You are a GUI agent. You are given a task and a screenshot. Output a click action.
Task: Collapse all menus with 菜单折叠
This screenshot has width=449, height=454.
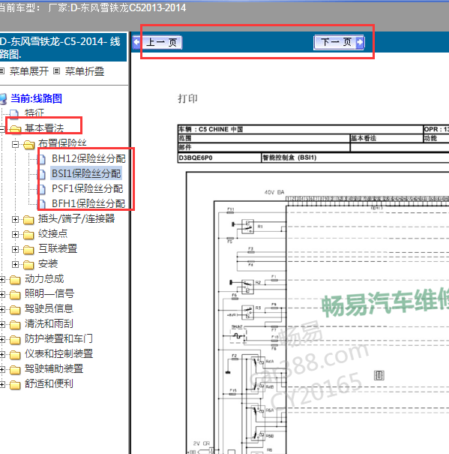pyautogui.click(x=85, y=71)
